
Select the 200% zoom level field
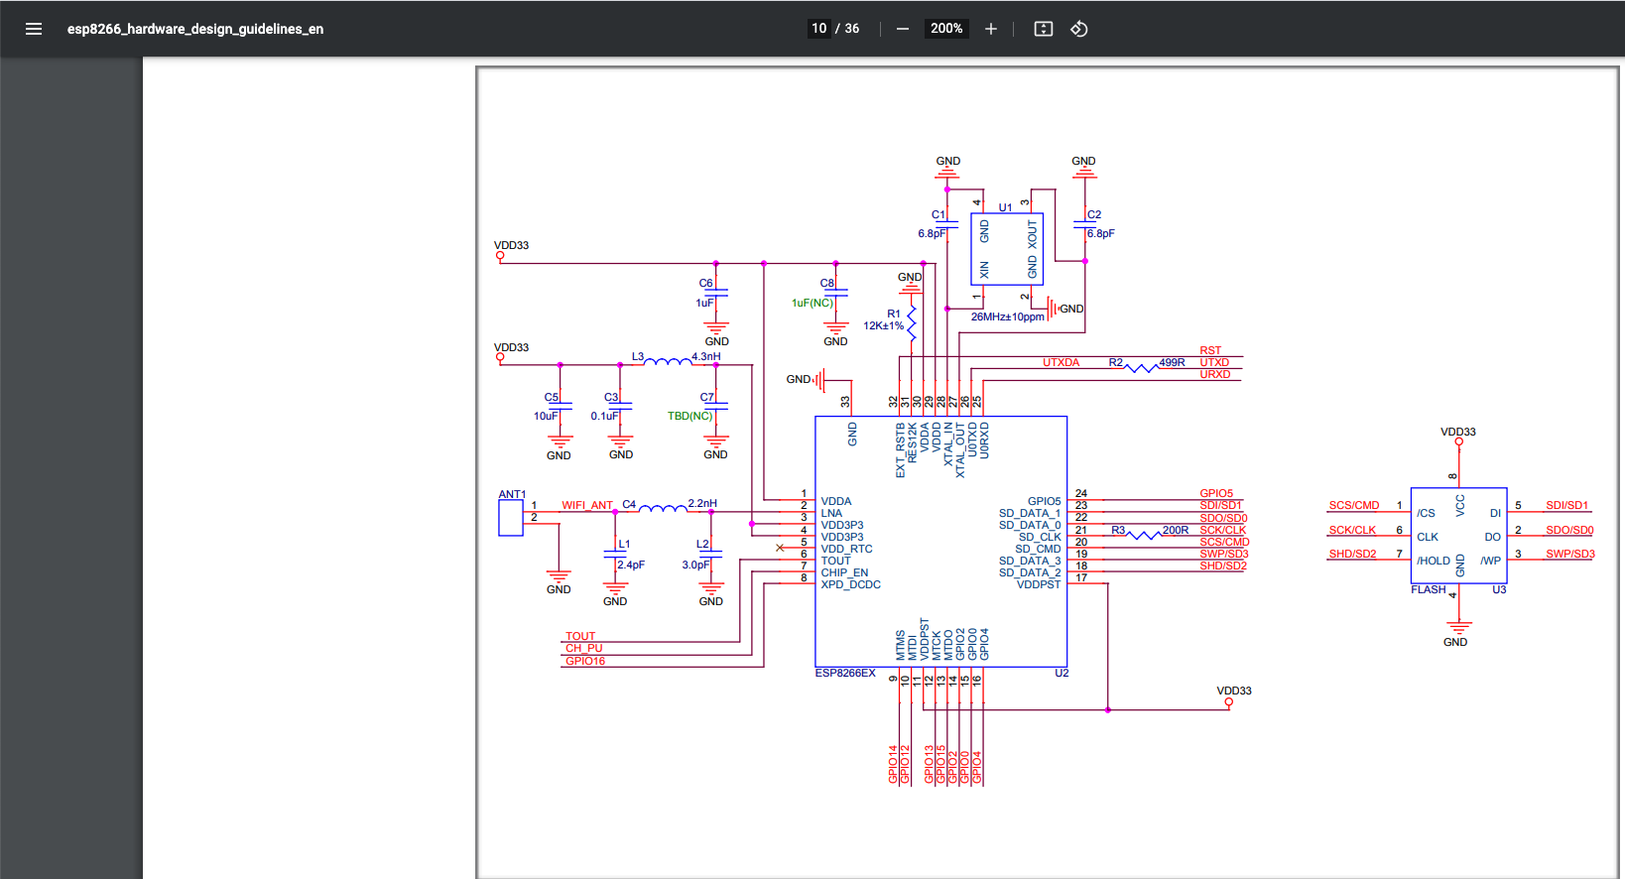pos(946,29)
